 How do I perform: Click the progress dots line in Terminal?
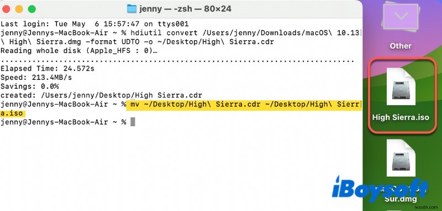coord(177,61)
